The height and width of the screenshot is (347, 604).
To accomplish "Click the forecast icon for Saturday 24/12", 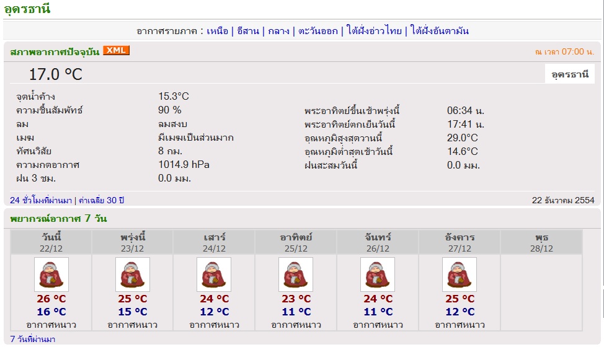I will pos(214,275).
